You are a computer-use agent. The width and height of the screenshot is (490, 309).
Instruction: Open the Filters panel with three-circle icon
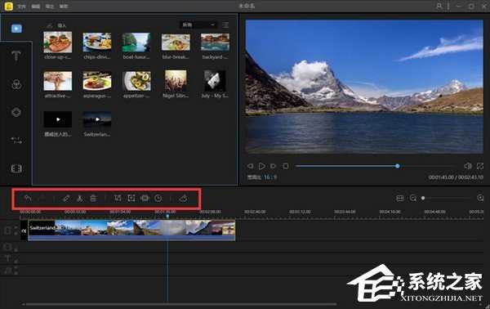pos(16,84)
